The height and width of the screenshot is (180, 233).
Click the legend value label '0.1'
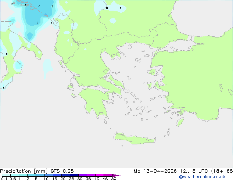[4, 179]
